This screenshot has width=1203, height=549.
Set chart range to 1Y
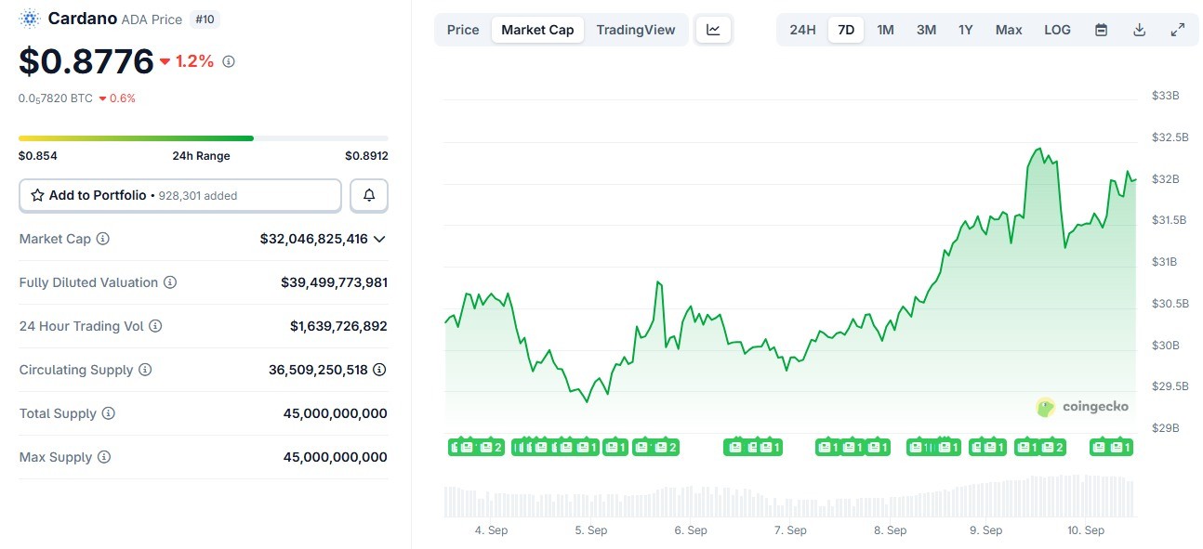(x=966, y=30)
